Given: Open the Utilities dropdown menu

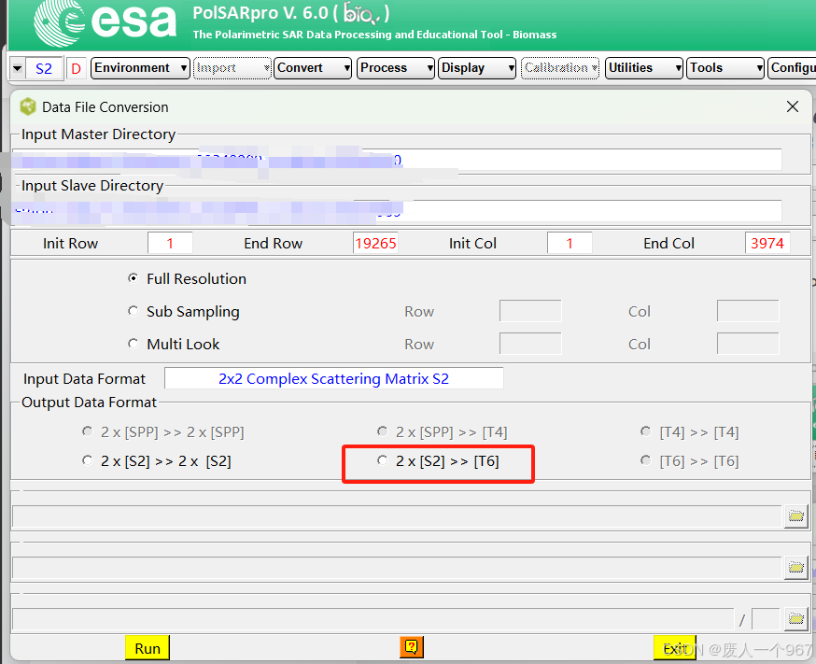Looking at the screenshot, I should (644, 68).
